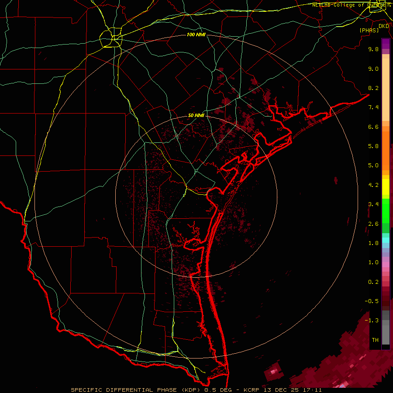This screenshot has width=393, height=393.
Task: Click the 2.6 scale value
Action: pos(373,224)
